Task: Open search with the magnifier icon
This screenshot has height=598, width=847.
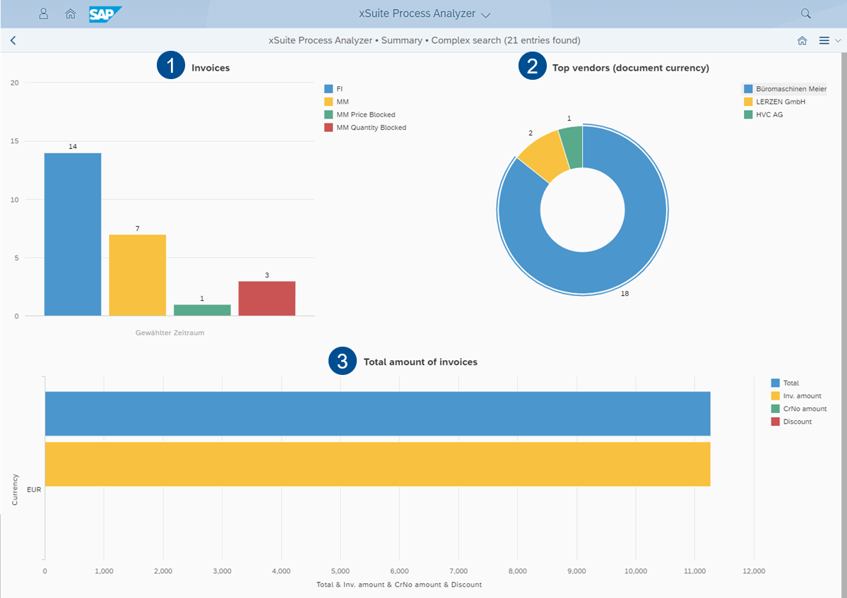Action: [805, 13]
